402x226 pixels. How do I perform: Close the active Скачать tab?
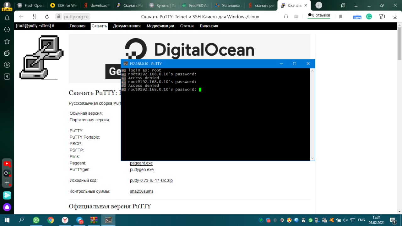tap(307, 5)
